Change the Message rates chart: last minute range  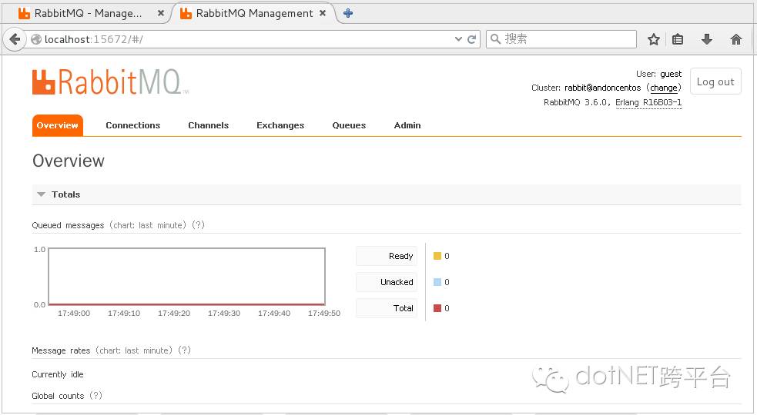click(134, 350)
